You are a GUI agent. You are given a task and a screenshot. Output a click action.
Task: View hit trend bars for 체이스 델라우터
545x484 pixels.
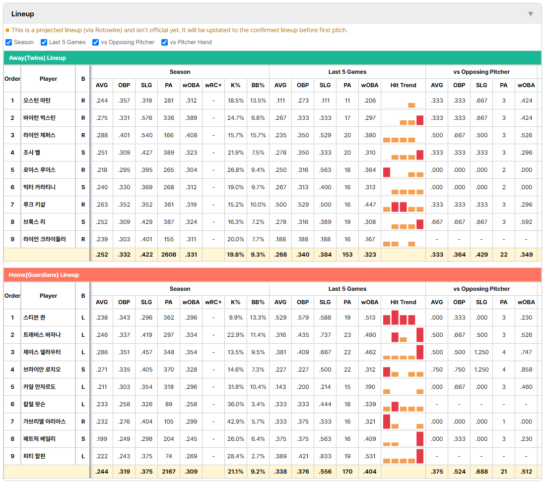point(403,352)
